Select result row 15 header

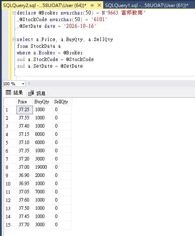pyautogui.click(x=10, y=225)
